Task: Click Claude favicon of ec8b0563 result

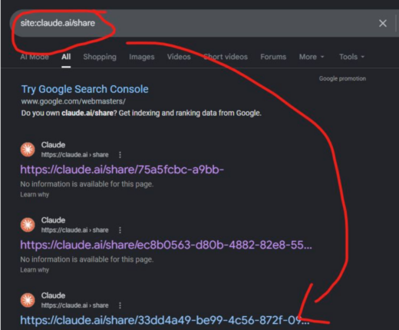Action: [x=28, y=225]
